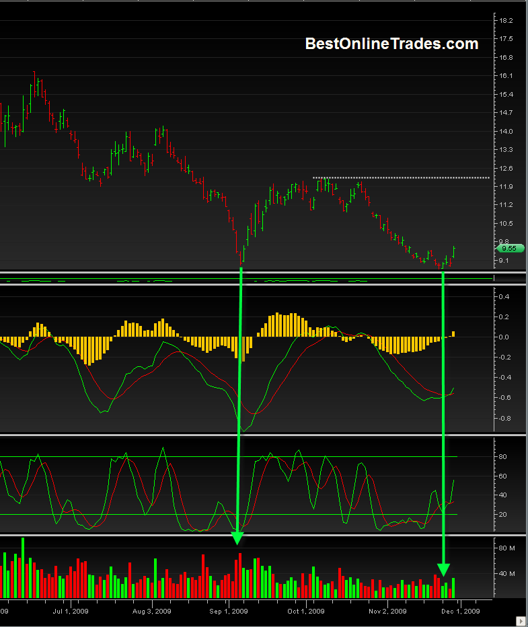This screenshot has height=627, width=528.
Task: Click the 40 M volume axis label
Action: [x=506, y=573]
